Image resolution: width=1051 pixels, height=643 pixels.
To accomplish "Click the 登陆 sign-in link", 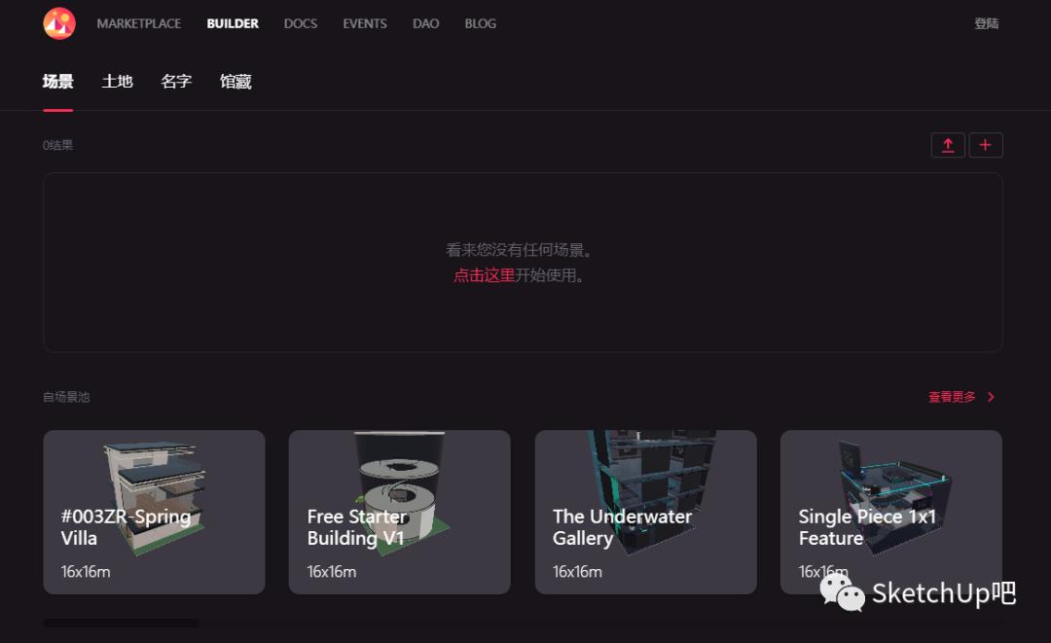I will click(987, 23).
